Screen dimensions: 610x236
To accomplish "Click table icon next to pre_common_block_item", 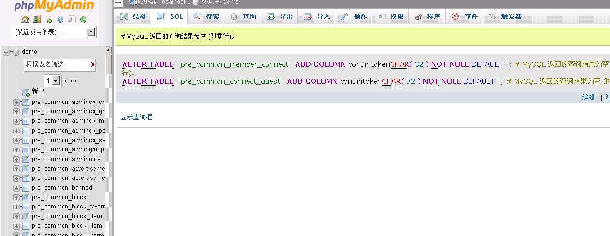I will [x=26, y=217].
